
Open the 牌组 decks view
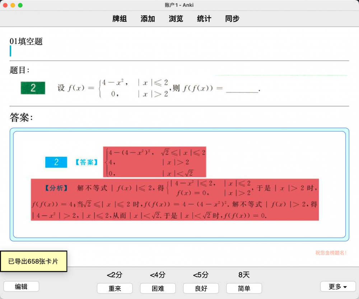pyautogui.click(x=120, y=19)
